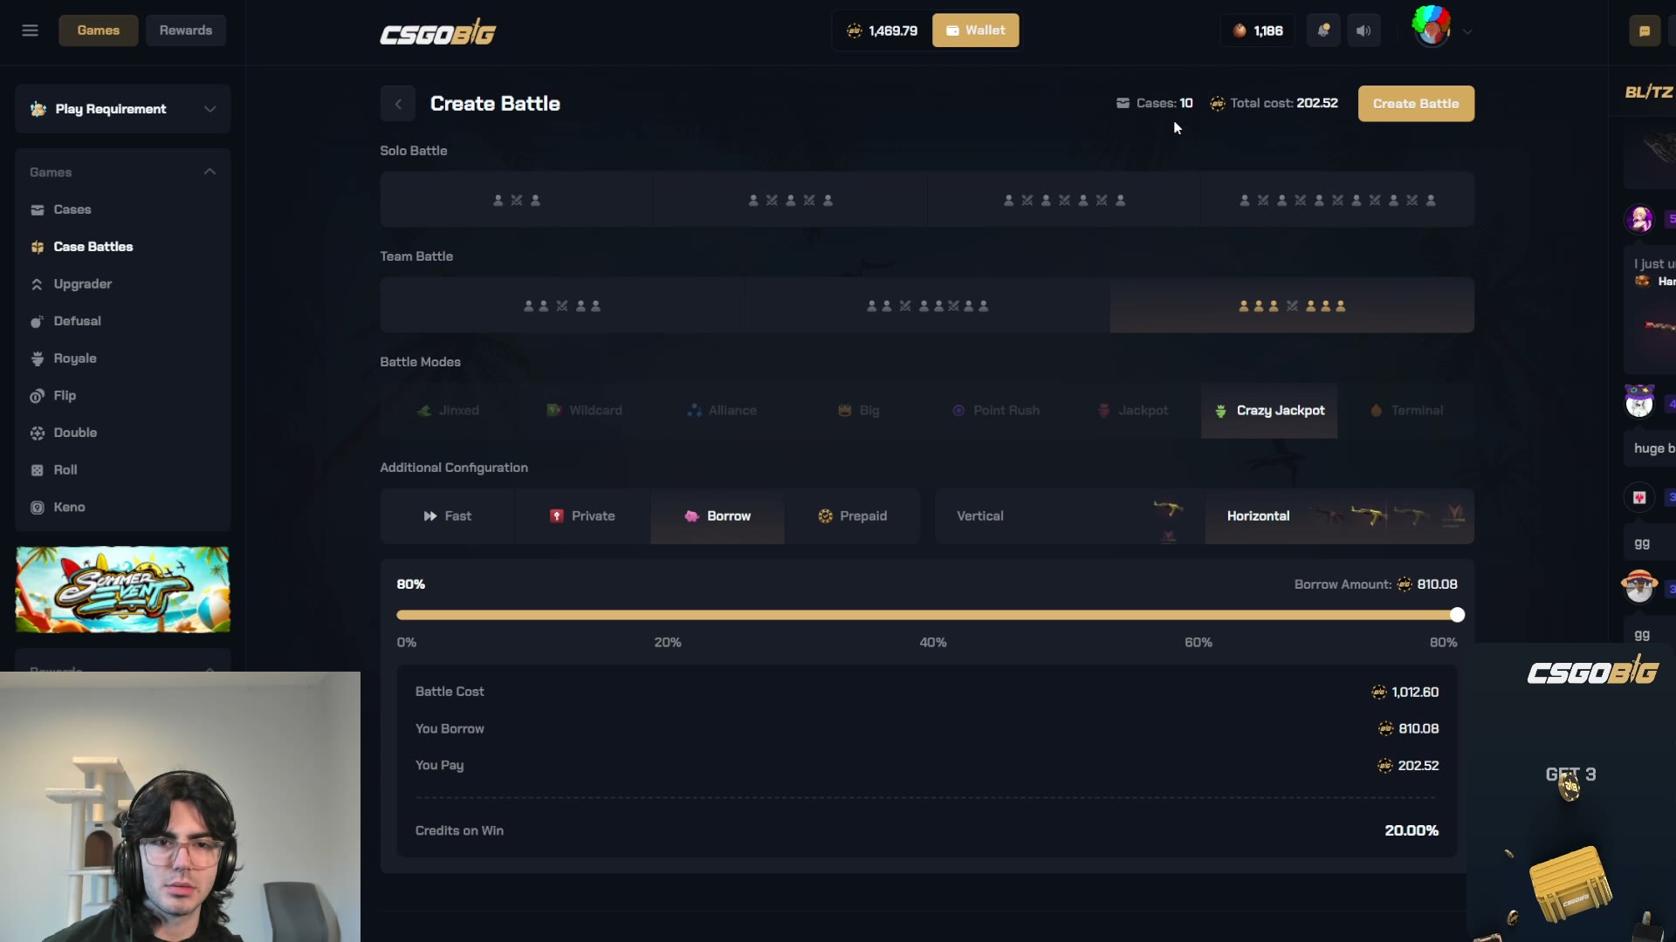Viewport: 1676px width, 942px height.
Task: Select the Vertical layout option
Action: 1069,516
